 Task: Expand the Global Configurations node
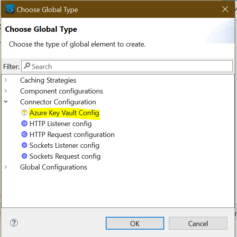point(6,167)
